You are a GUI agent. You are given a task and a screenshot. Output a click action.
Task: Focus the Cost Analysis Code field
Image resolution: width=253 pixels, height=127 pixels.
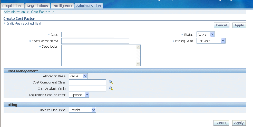[x=87, y=89]
